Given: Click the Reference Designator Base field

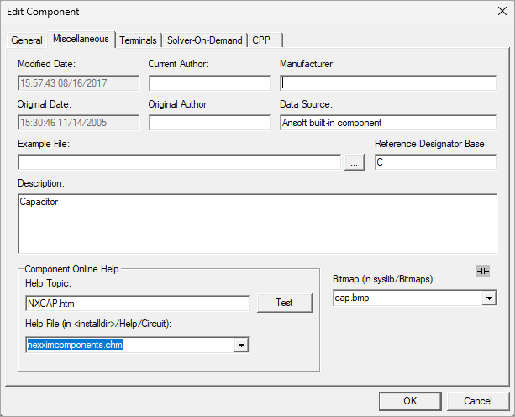Looking at the screenshot, I should [435, 162].
